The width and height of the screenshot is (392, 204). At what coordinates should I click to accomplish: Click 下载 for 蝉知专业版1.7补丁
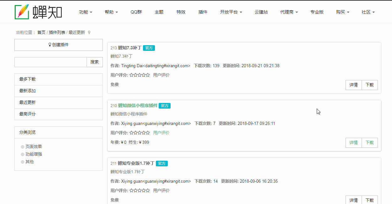click(x=370, y=200)
